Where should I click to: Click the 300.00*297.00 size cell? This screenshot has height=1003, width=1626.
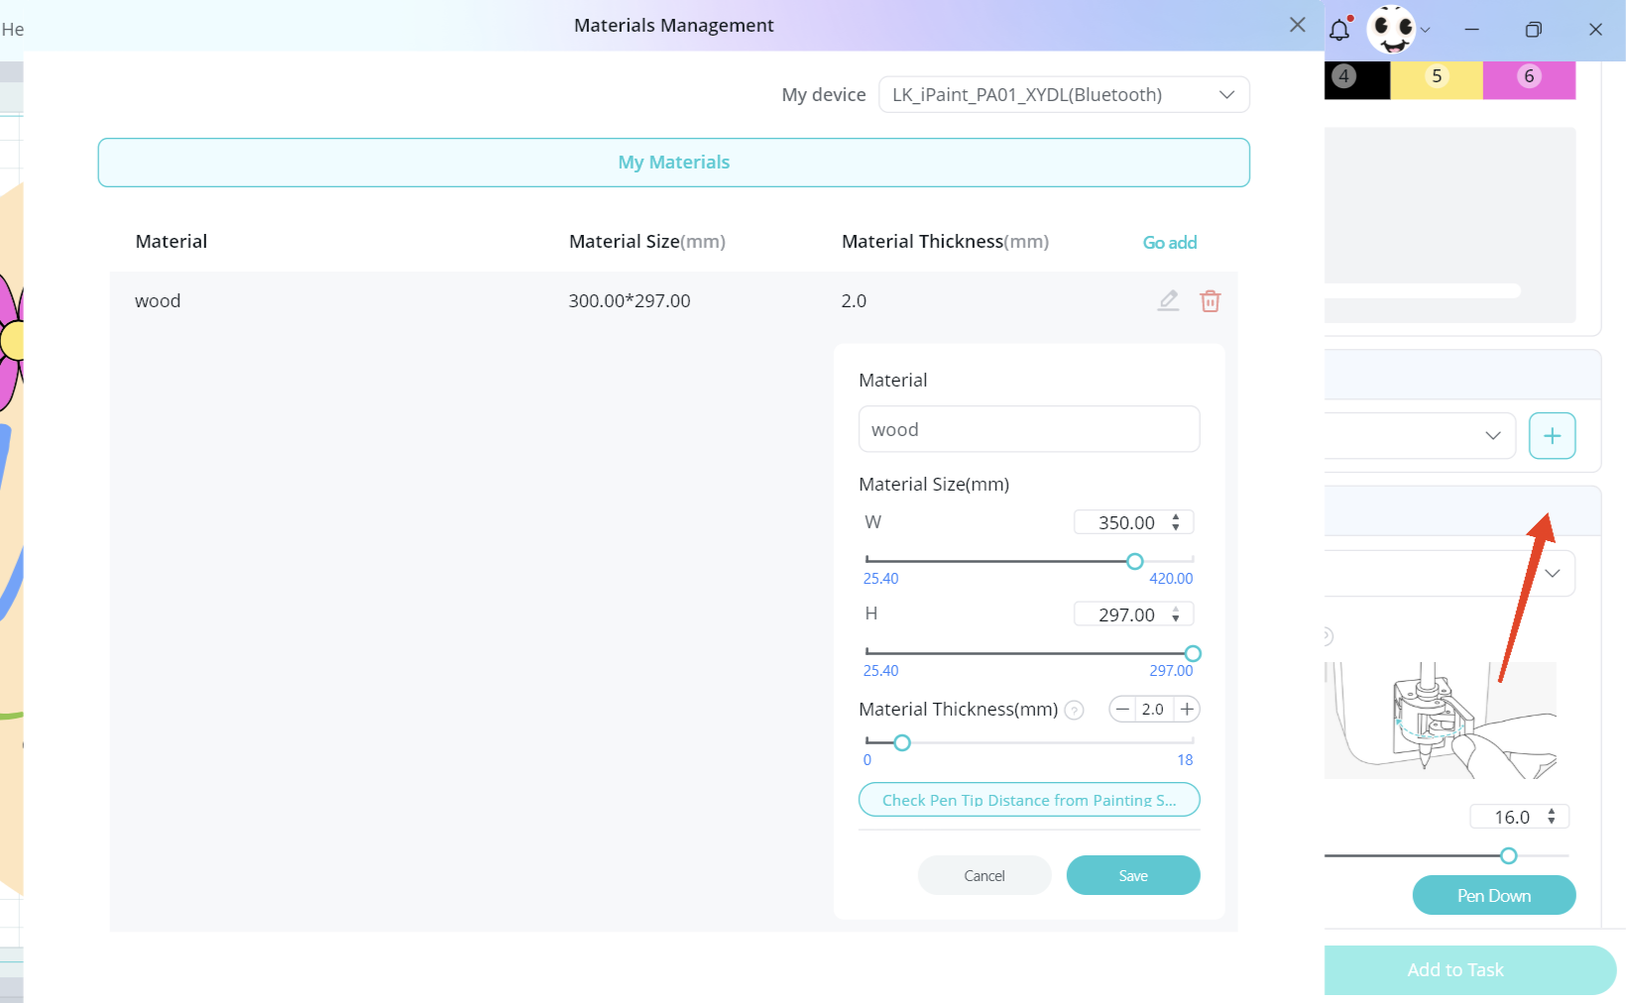point(630,300)
